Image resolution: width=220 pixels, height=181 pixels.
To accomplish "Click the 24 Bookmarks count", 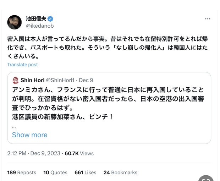I will click(x=120, y=172).
